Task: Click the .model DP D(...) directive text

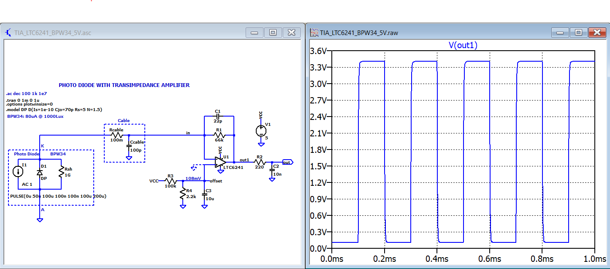Action: 54,109
